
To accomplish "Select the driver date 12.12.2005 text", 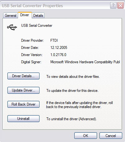I will click(x=59, y=48).
